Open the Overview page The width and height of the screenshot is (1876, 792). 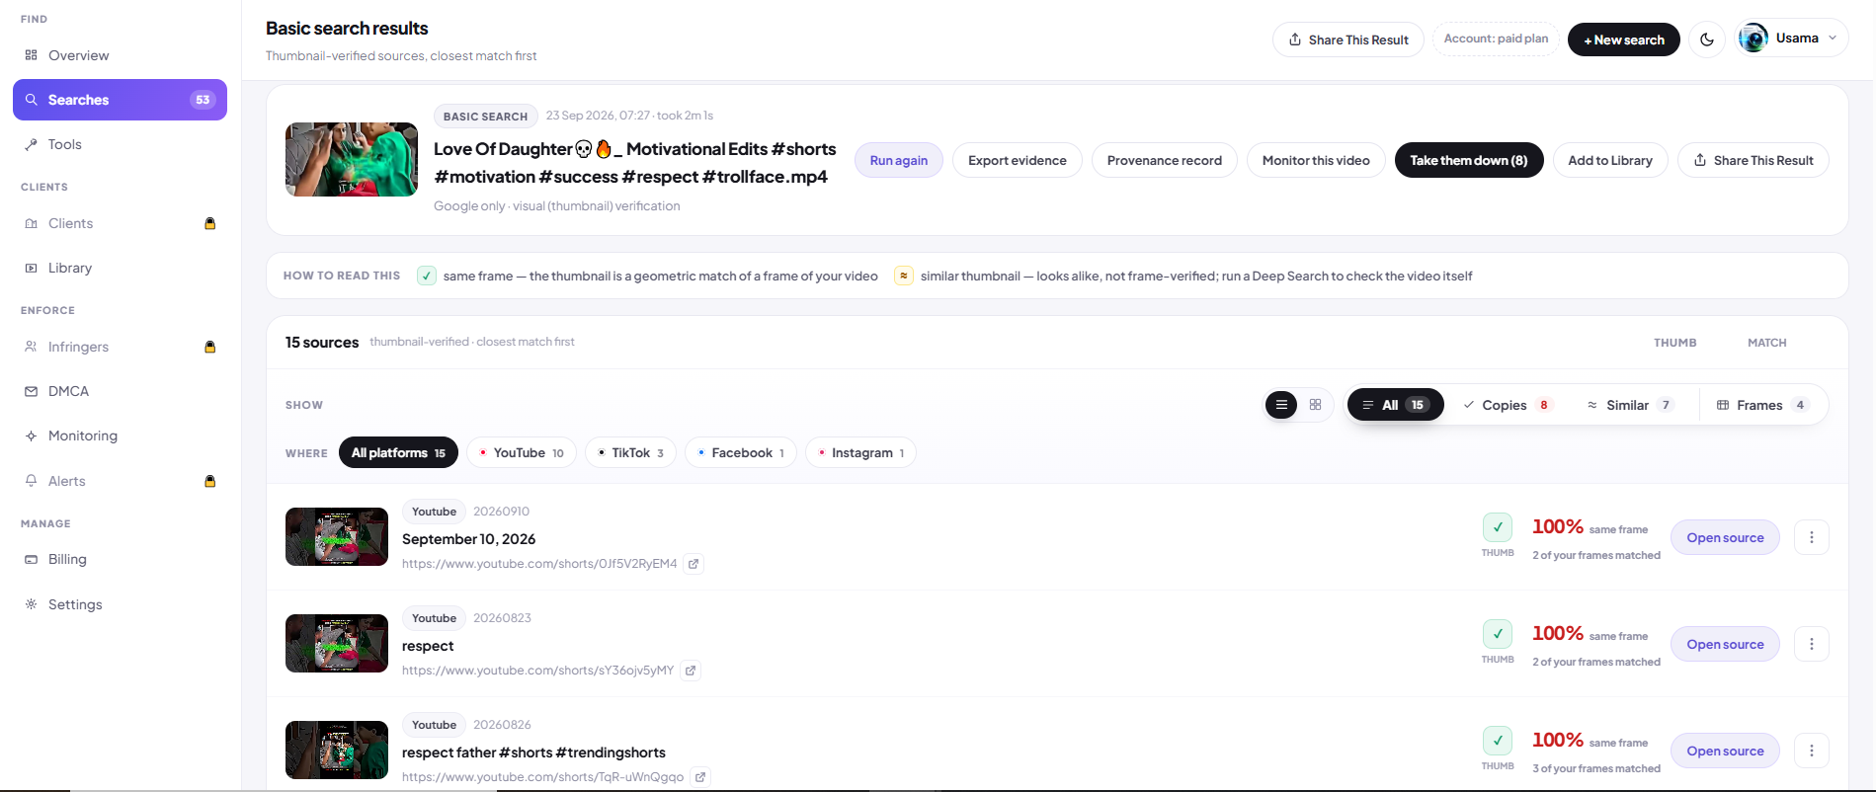coord(120,55)
